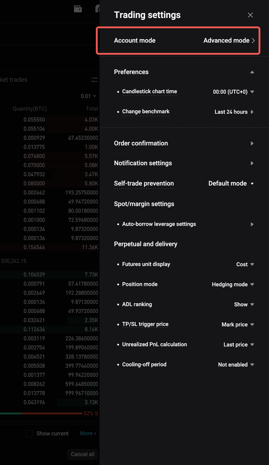This screenshot has height=465, width=269.
Task: Open the Position mode Hedging dropdown
Action: click(x=233, y=284)
